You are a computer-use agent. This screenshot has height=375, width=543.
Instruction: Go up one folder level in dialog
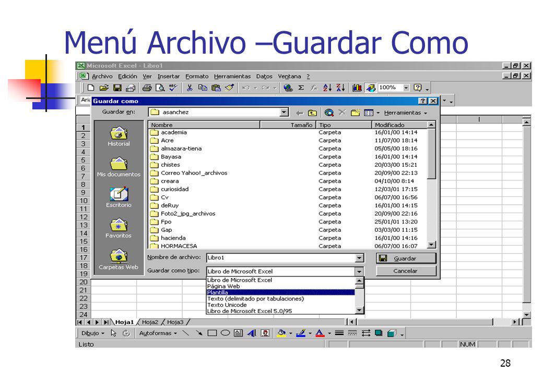(x=312, y=113)
